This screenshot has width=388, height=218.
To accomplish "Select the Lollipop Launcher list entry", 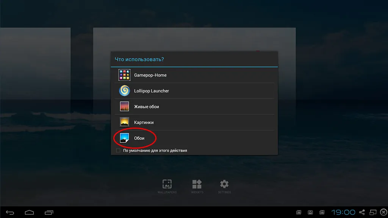I will [x=194, y=91].
